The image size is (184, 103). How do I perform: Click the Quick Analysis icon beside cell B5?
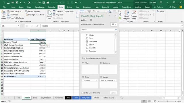pos(48,45)
